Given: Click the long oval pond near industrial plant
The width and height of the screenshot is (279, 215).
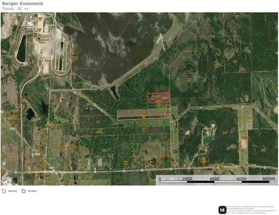Looking at the screenshot, I should [x=22, y=48].
